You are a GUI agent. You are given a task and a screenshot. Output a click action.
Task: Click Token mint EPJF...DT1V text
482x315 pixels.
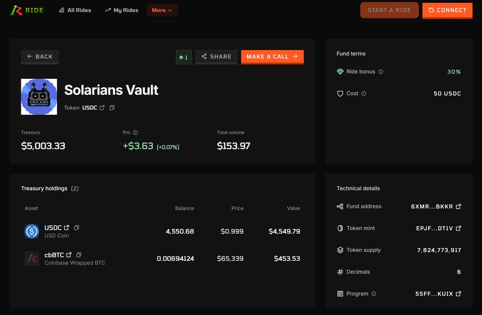(x=434, y=228)
